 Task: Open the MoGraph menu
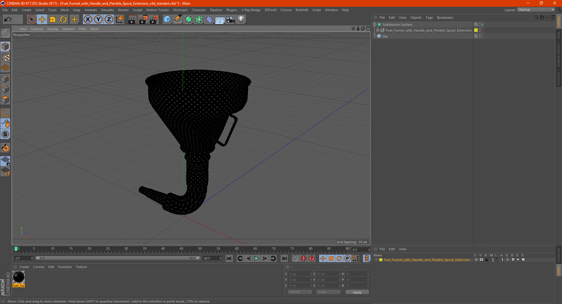(x=180, y=10)
